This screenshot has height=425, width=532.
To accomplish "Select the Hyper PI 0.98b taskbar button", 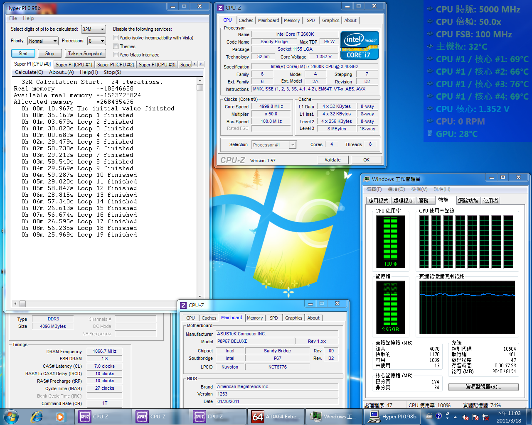I will (392, 416).
